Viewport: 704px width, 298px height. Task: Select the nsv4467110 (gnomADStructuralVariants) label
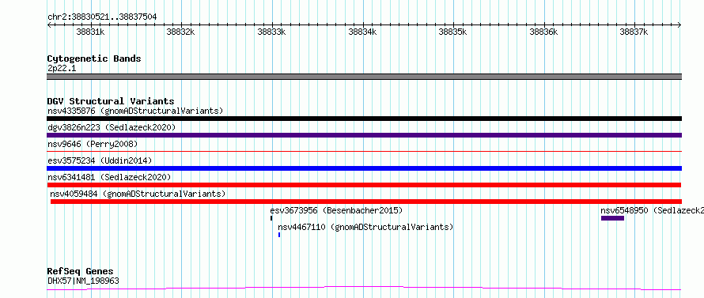(365, 227)
